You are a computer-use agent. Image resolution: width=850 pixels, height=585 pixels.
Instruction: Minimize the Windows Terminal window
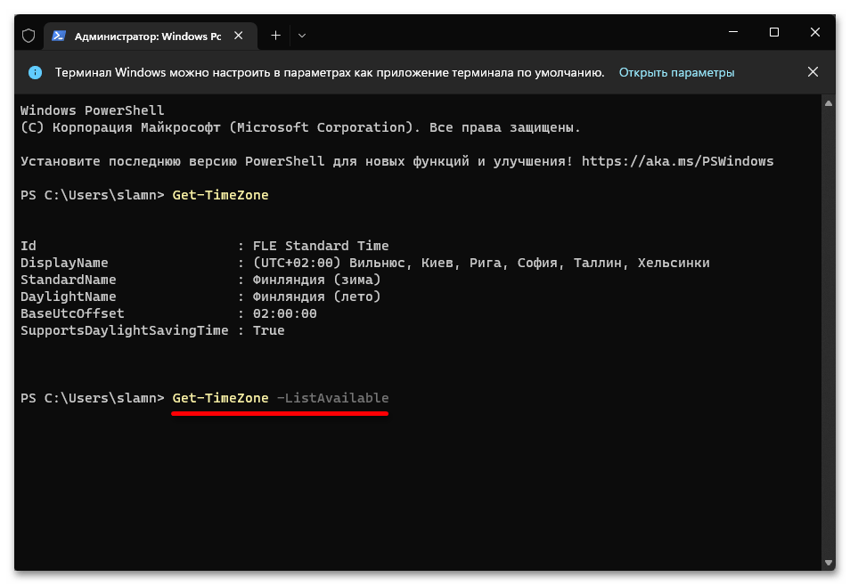(733, 32)
